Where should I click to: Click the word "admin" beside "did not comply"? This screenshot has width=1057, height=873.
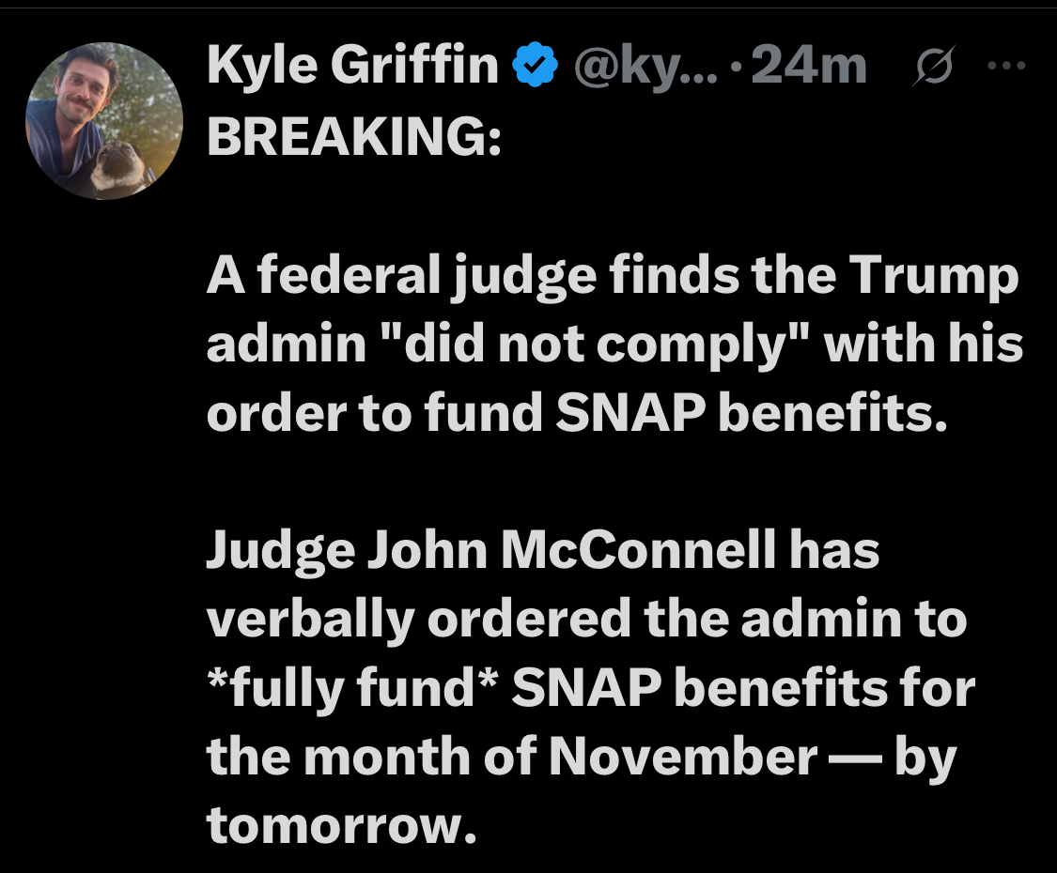point(287,345)
